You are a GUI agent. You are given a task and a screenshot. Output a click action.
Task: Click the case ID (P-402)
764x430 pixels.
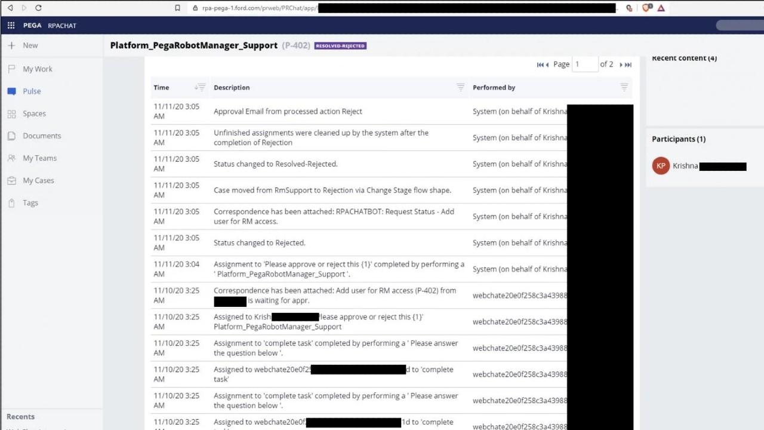coord(296,45)
